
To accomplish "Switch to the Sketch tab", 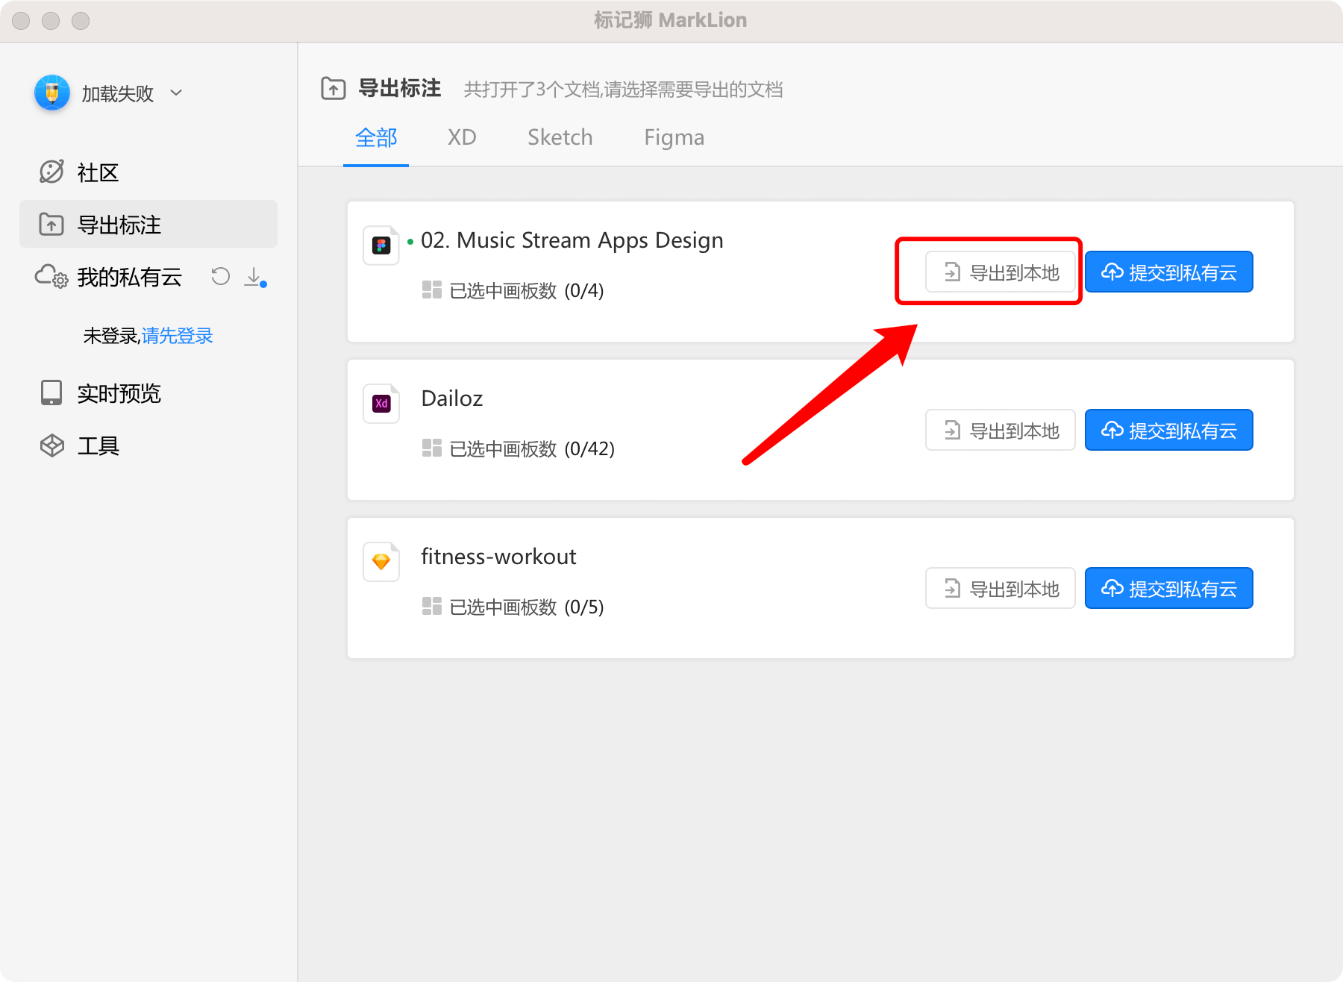I will [x=560, y=138].
